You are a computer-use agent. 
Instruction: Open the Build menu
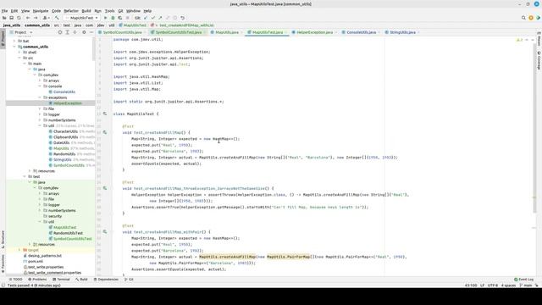point(86,11)
